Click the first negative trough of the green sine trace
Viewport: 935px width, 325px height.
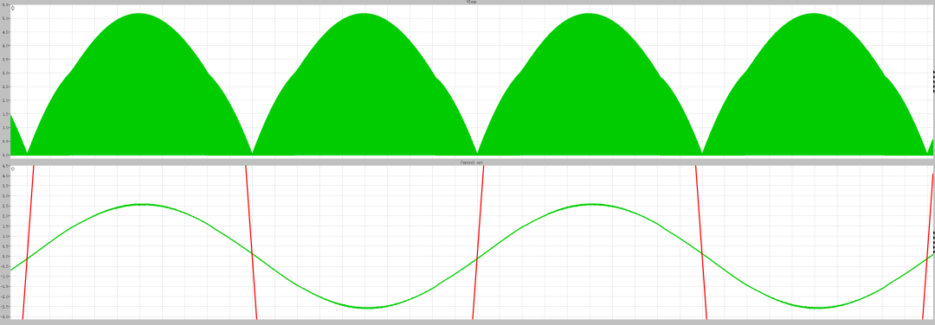pyautogui.click(x=365, y=308)
